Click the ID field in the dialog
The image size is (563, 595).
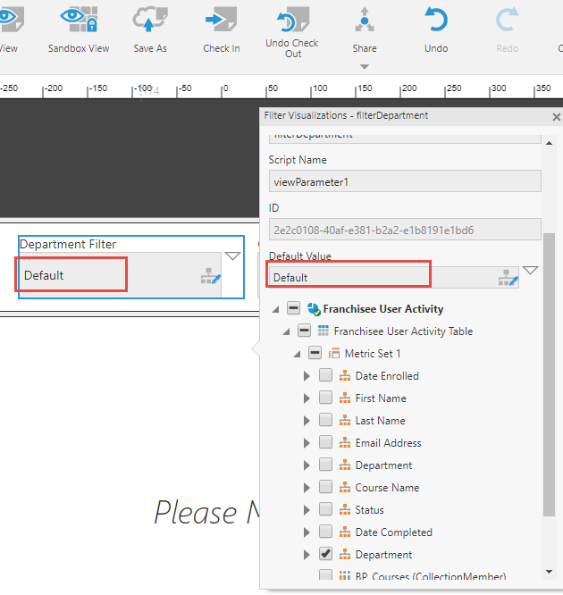click(405, 230)
